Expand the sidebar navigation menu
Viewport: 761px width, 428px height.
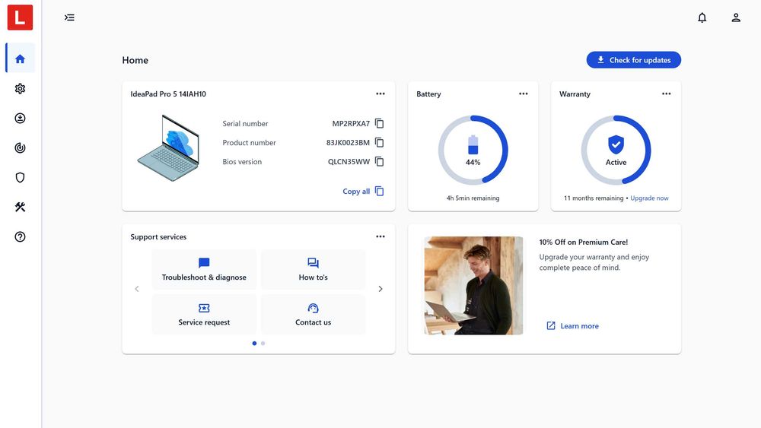[x=69, y=17]
